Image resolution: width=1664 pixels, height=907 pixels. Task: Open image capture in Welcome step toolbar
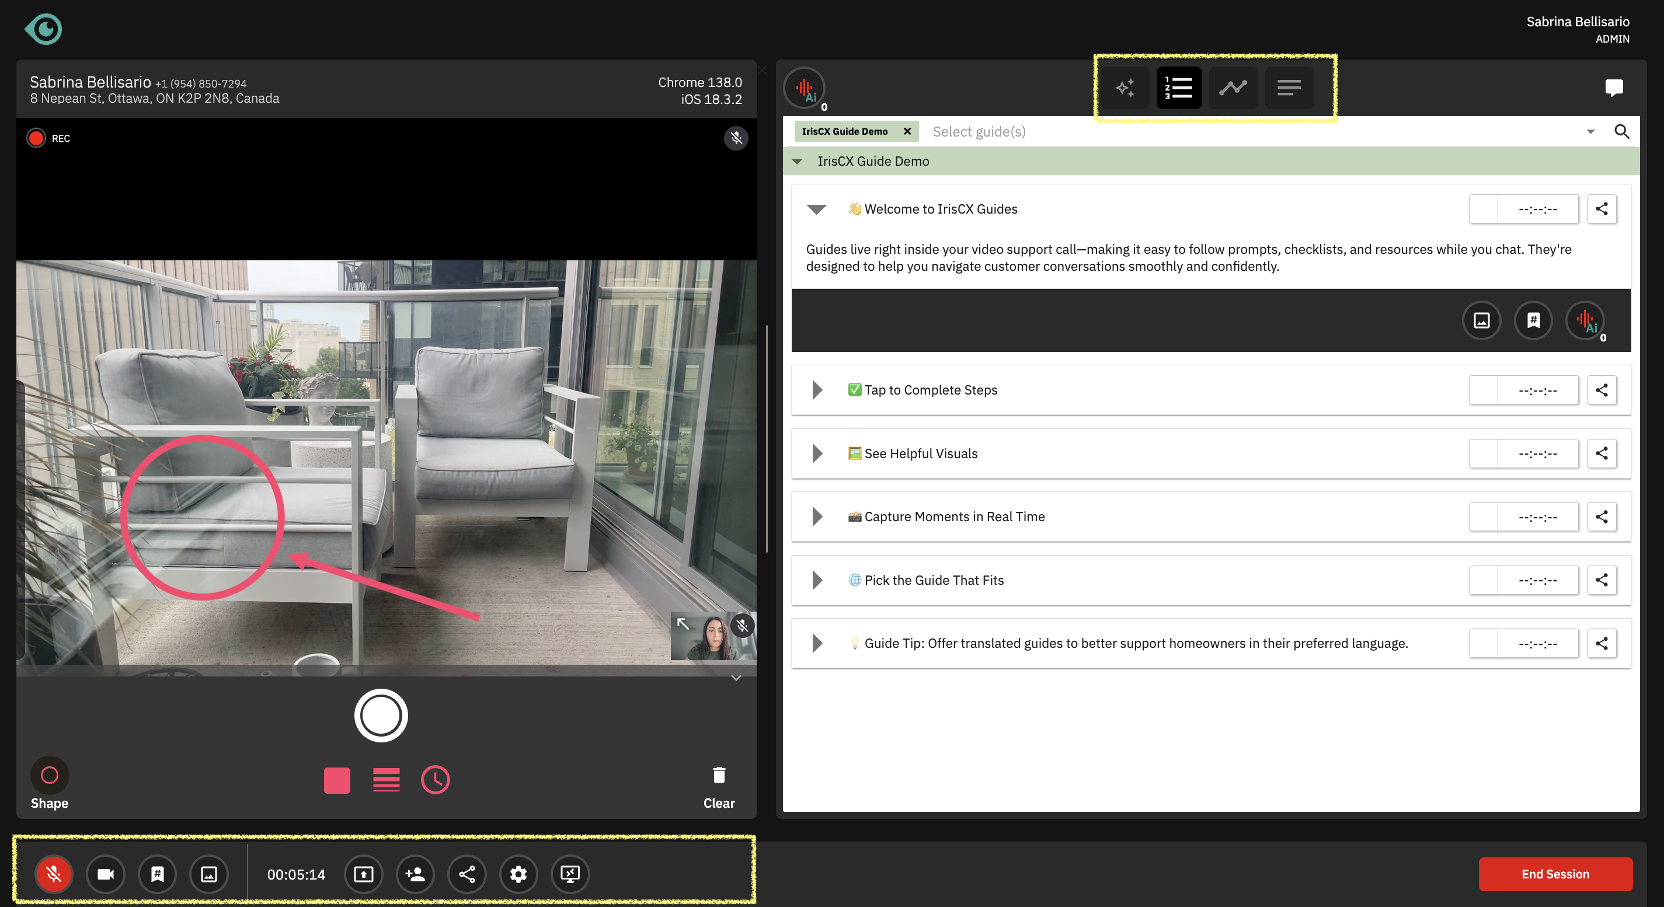pyautogui.click(x=1481, y=320)
